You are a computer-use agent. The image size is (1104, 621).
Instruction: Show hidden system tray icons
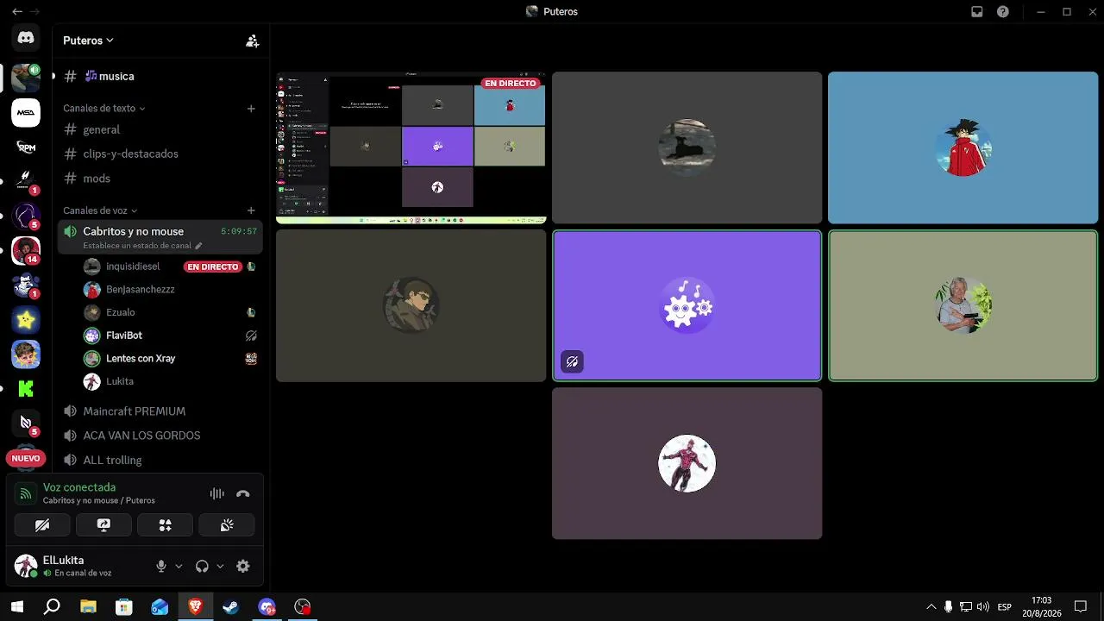point(931,606)
